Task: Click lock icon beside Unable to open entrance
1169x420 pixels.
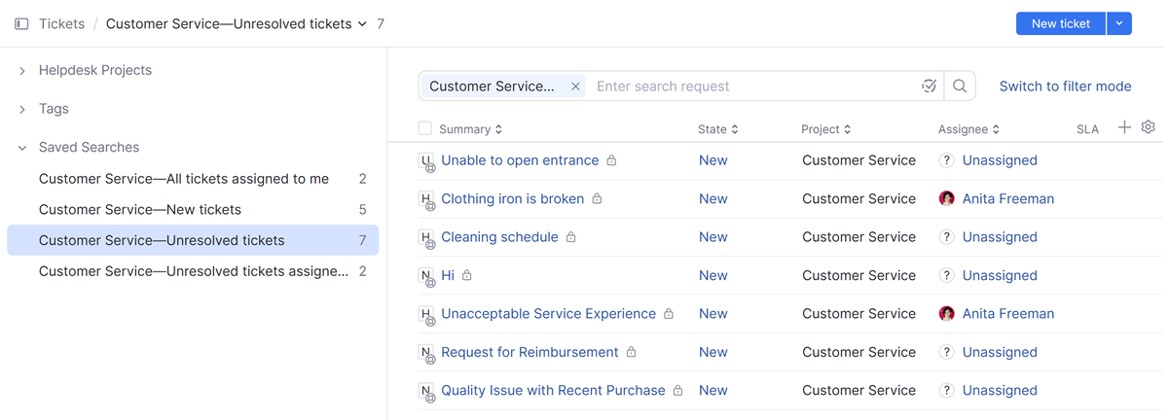Action: click(611, 160)
